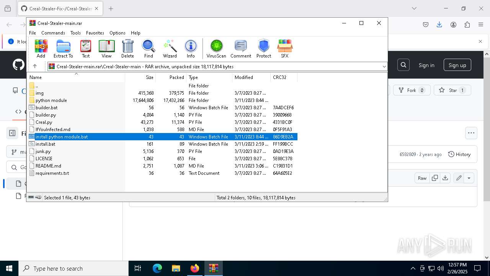Sort by the Modified column header
This screenshot has width=490, height=276.
pos(252,77)
